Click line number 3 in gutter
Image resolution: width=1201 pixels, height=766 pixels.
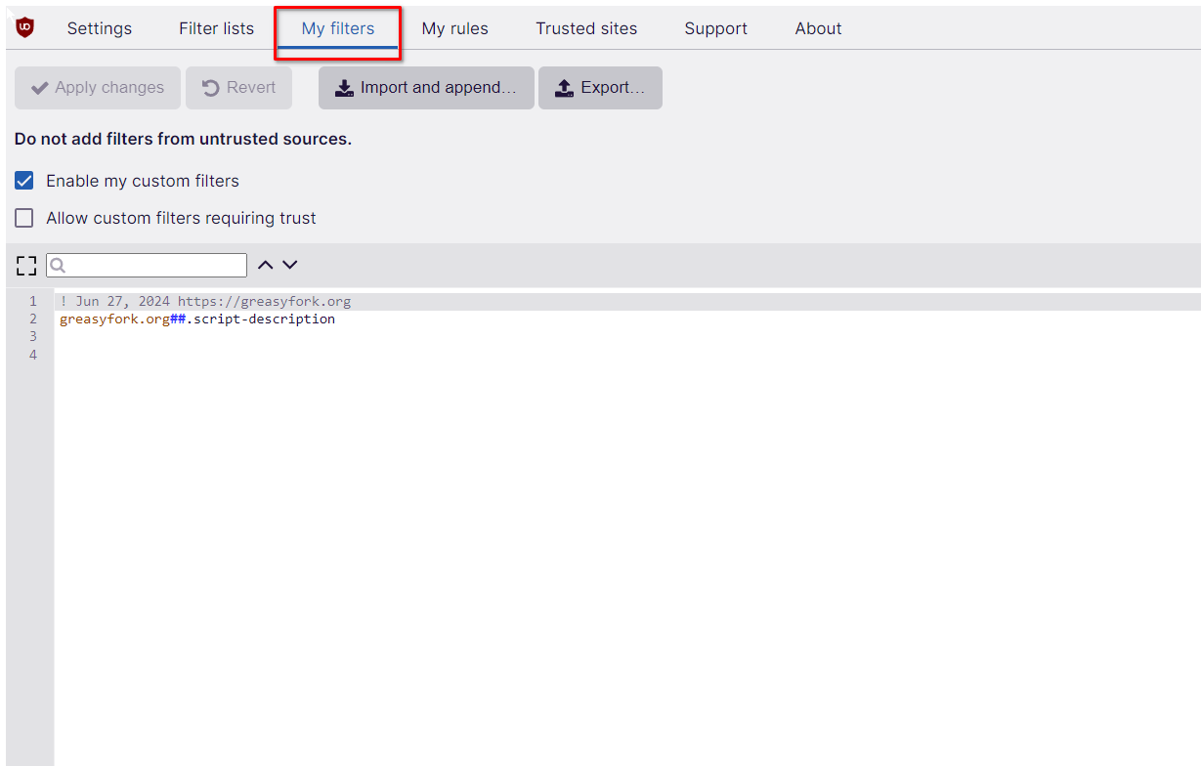coord(33,336)
